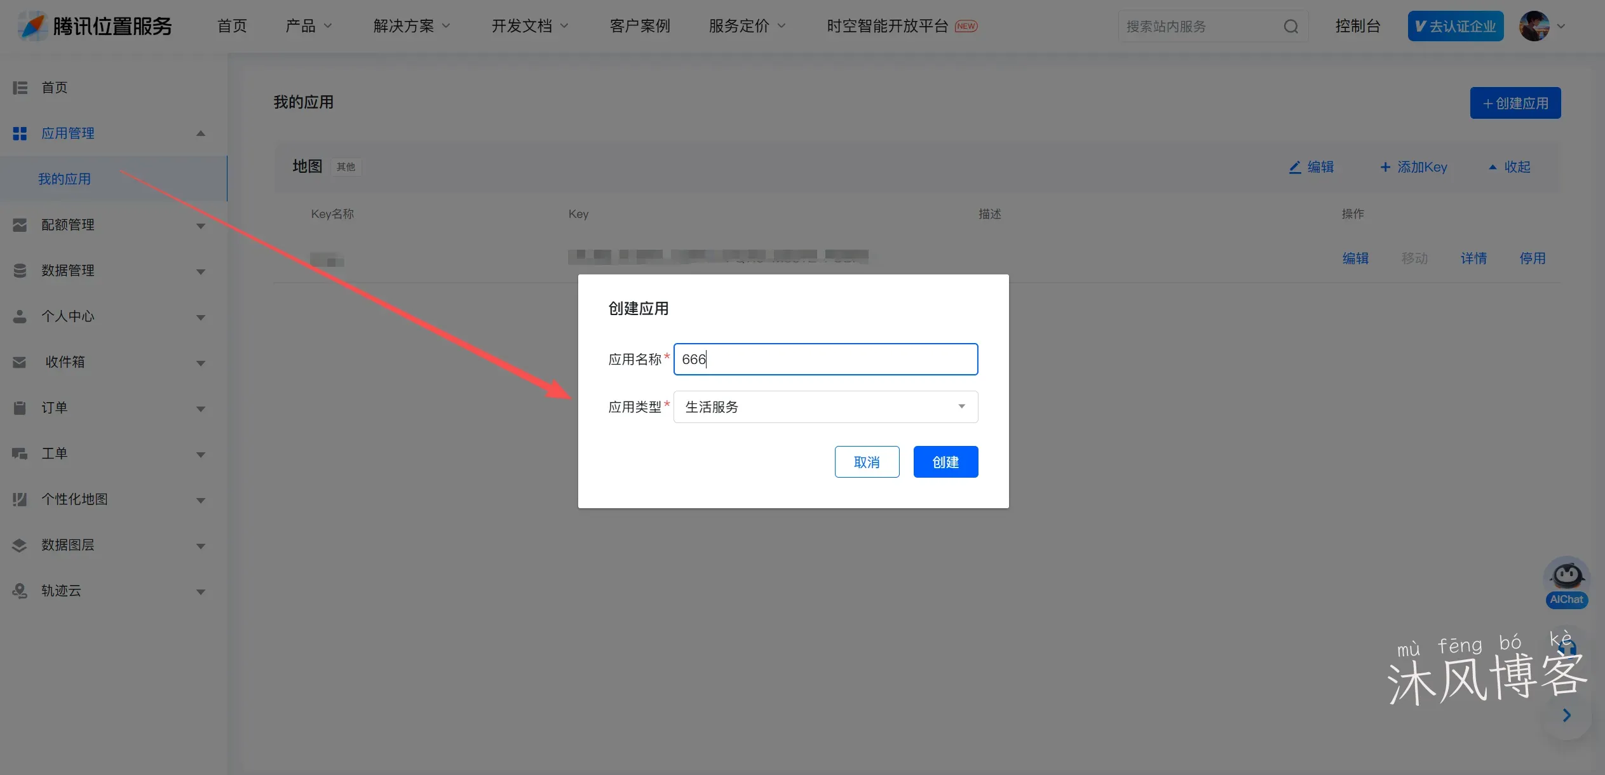Launch the AIChat floating assistant
Viewport: 1605px width, 775px height.
[x=1566, y=578]
